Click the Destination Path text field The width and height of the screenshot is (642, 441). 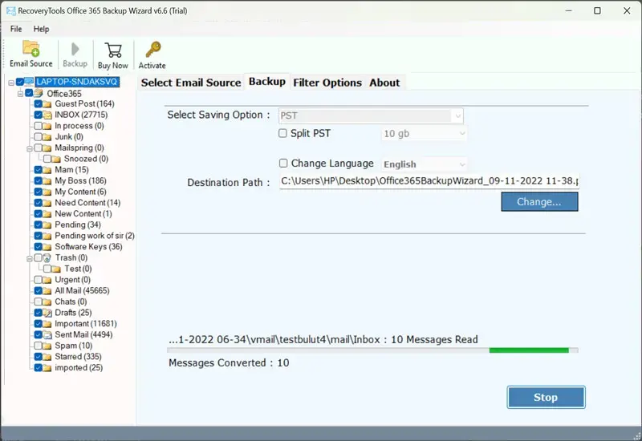coord(429,182)
